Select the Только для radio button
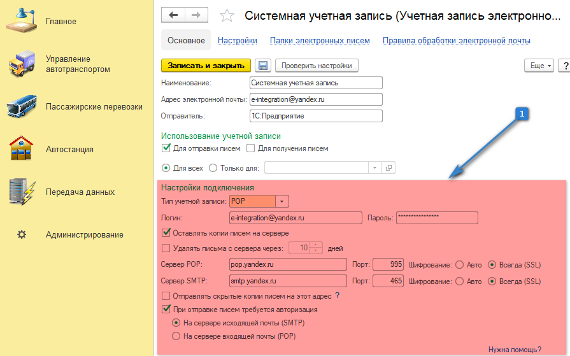 (214, 168)
